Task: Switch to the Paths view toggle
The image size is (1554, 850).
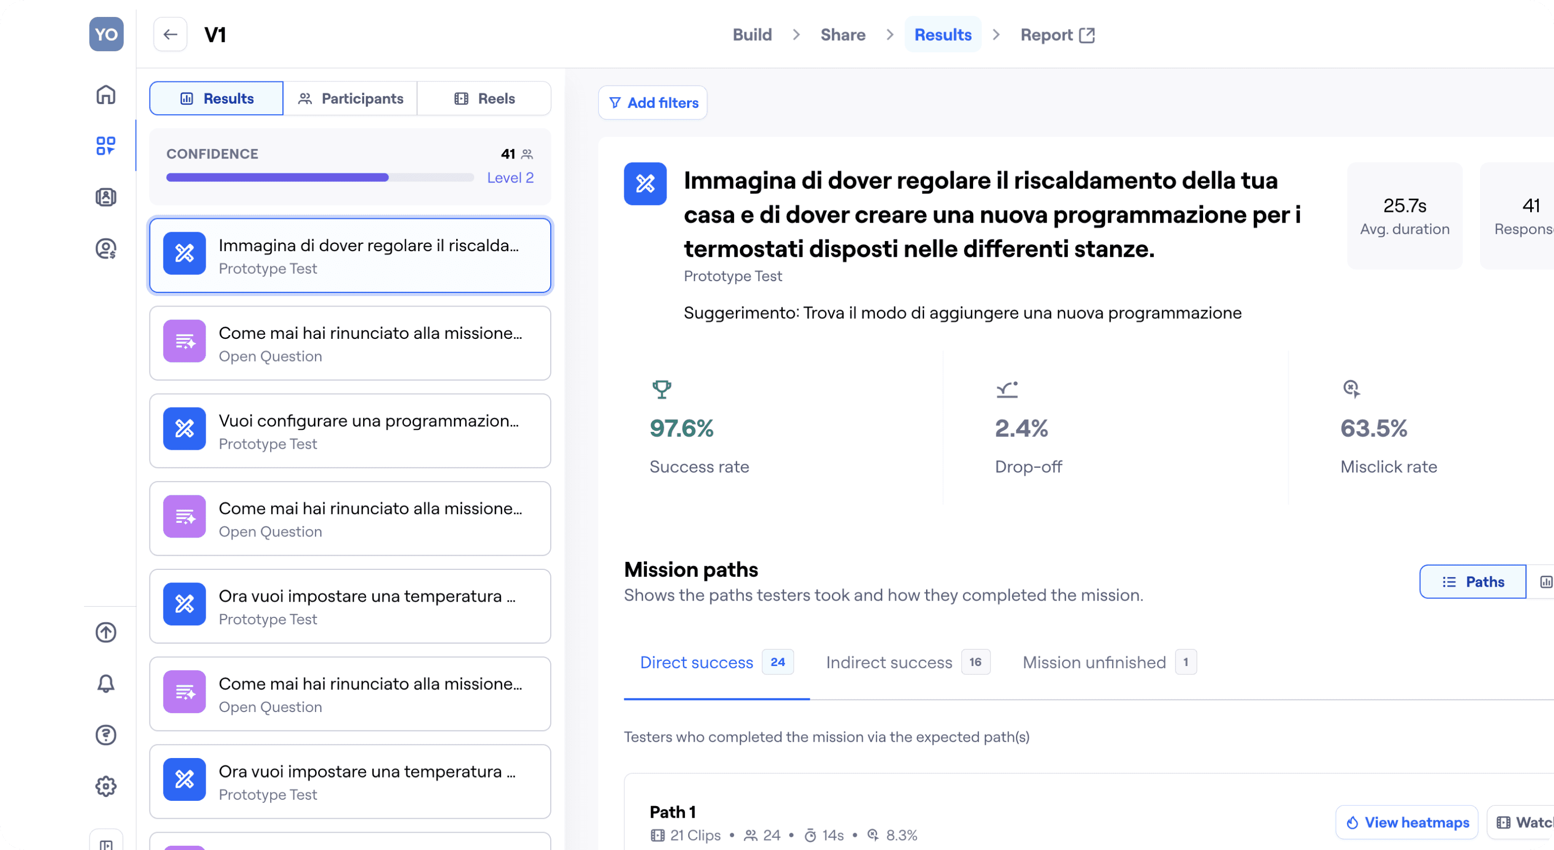Action: [1472, 581]
